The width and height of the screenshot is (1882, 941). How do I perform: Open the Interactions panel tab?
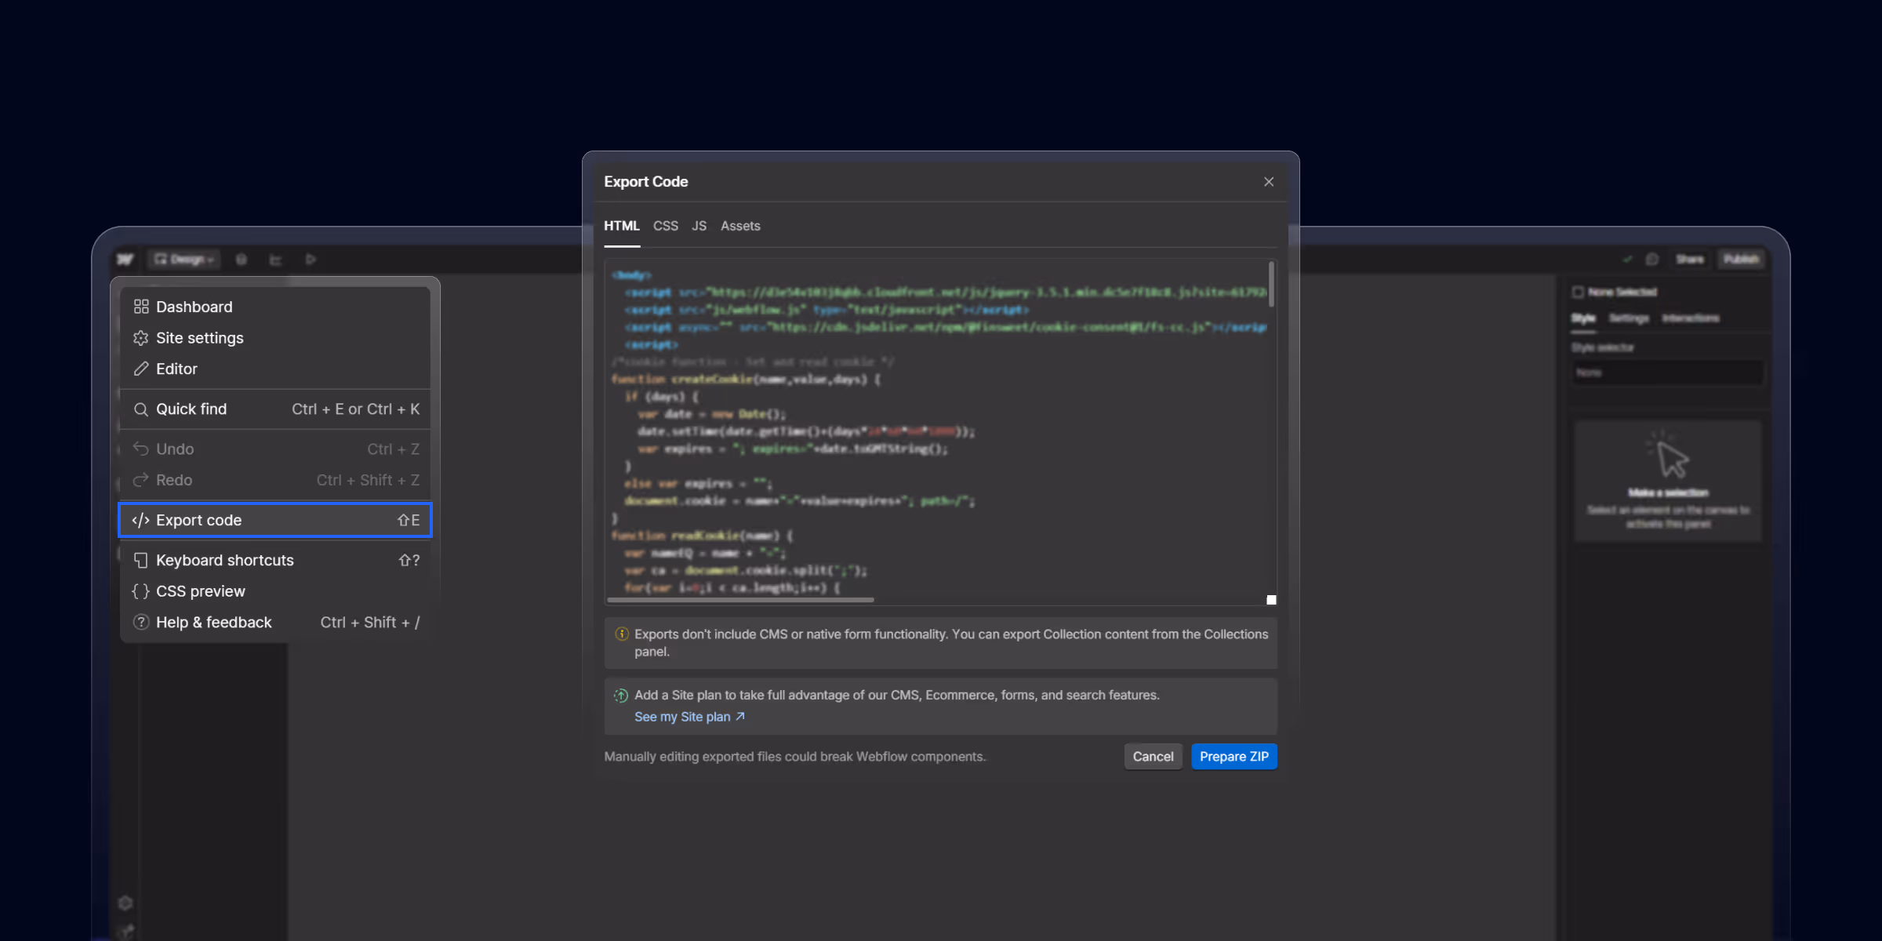click(1691, 318)
